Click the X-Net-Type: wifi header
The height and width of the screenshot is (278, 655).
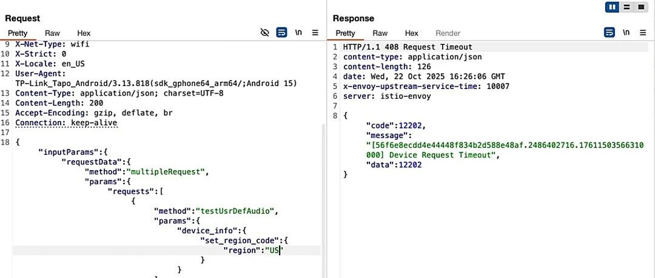click(52, 44)
